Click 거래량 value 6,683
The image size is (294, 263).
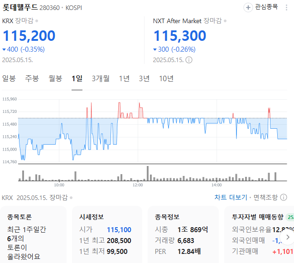pos(186,241)
